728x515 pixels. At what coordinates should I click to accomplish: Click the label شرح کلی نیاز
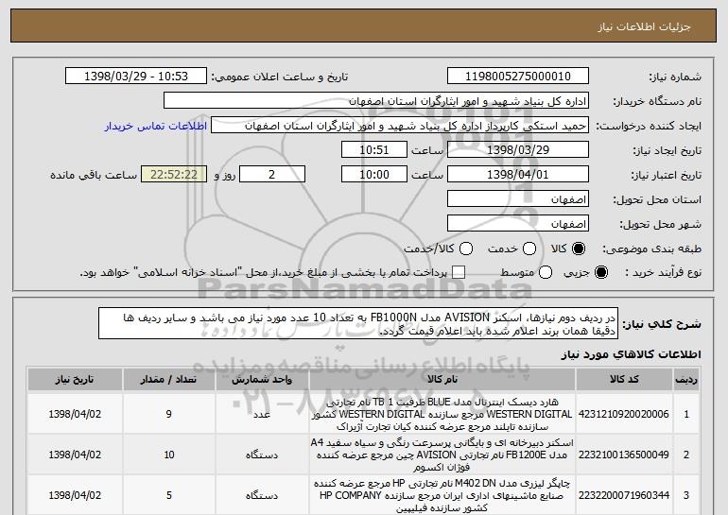pos(662,324)
